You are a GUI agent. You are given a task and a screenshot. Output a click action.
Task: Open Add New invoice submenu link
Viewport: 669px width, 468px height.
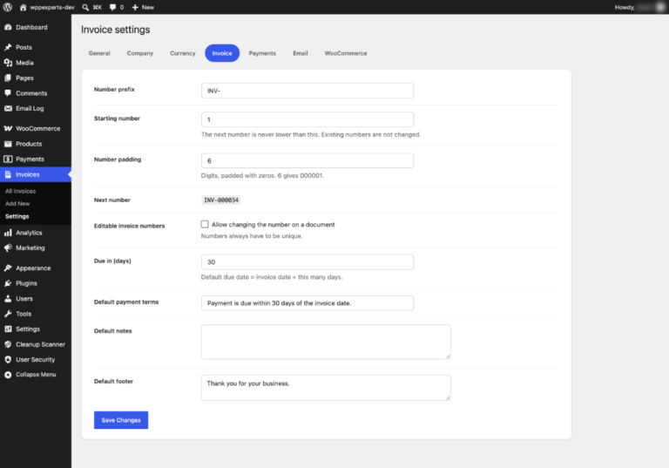tap(17, 204)
